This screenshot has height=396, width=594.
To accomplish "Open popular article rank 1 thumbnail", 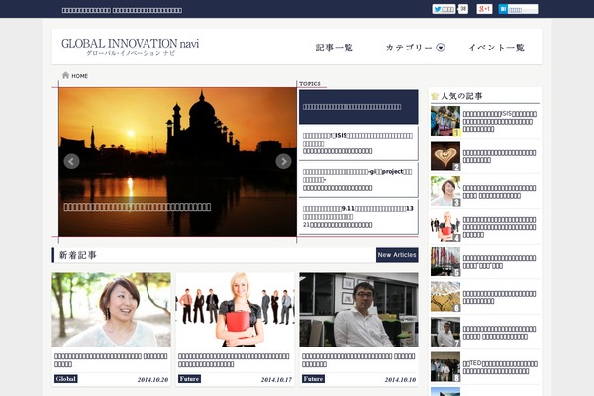I will [445, 121].
